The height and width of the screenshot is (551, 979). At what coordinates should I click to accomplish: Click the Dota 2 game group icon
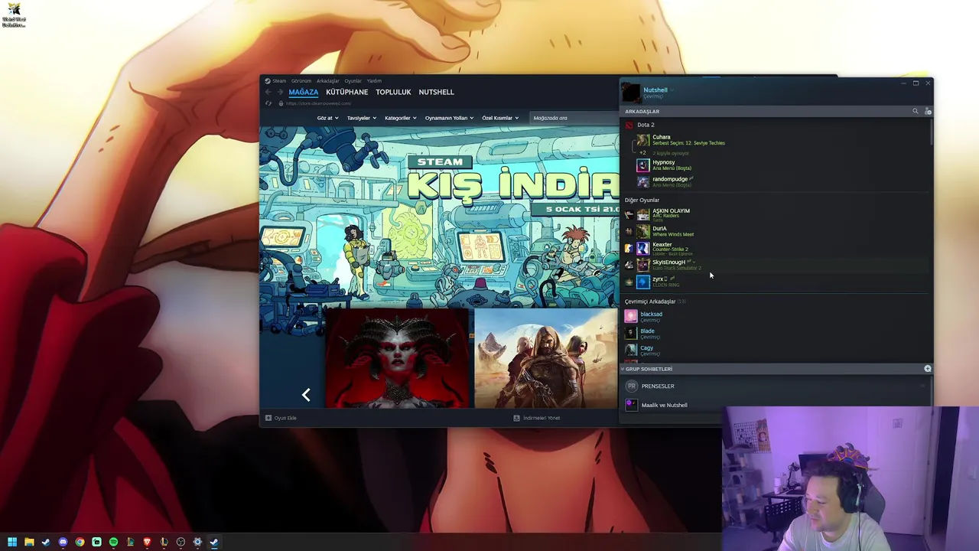[629, 125]
